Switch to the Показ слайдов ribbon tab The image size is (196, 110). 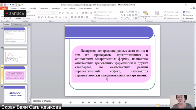pos(69,8)
